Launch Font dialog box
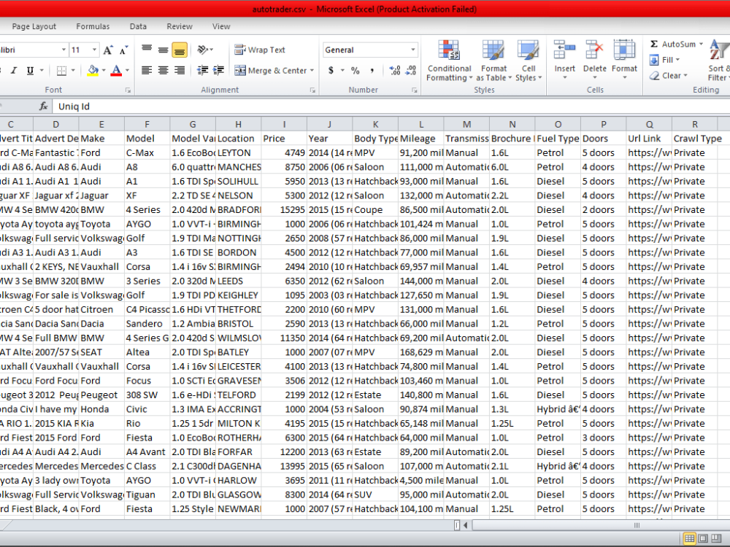Viewport: 730px width, 547px height. point(128,90)
